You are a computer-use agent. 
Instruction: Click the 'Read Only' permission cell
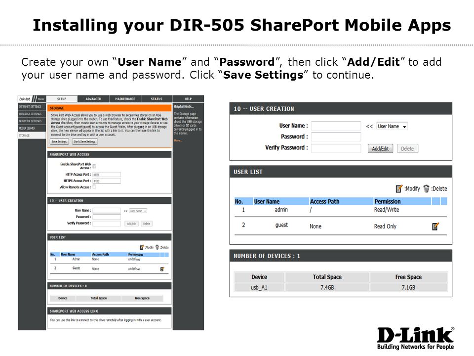coord(385,226)
